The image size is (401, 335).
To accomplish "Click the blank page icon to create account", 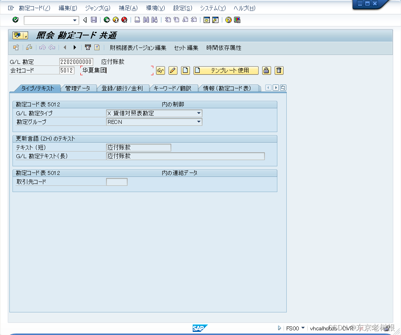I will 185,71.
